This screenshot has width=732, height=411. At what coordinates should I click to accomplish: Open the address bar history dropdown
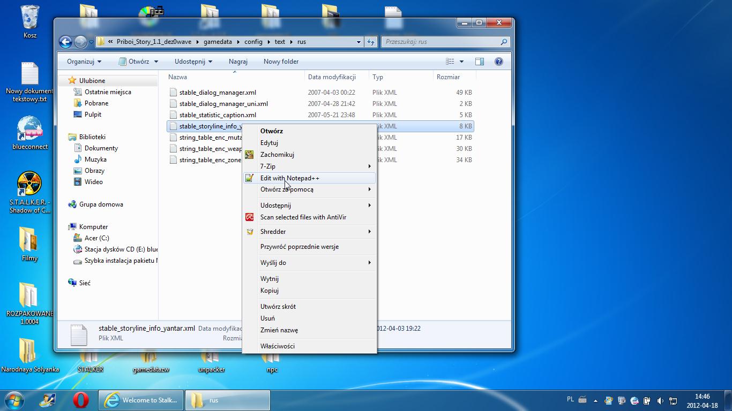(x=358, y=42)
